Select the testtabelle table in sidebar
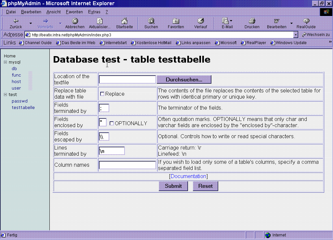 pos(23,108)
